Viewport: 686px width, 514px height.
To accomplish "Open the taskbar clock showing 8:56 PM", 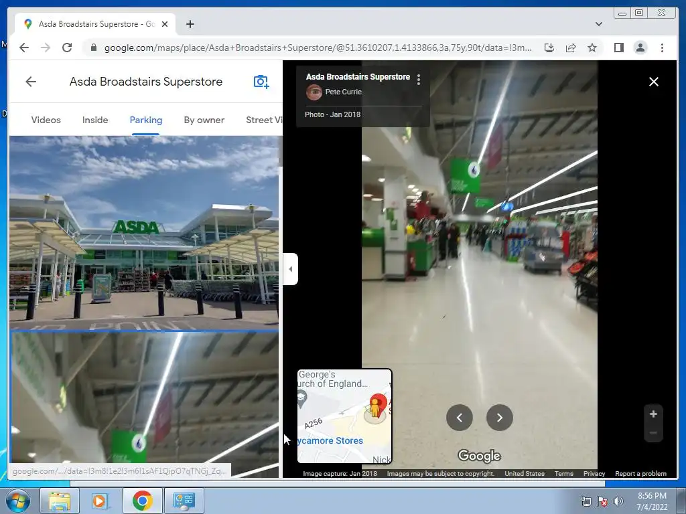I will click(x=652, y=501).
